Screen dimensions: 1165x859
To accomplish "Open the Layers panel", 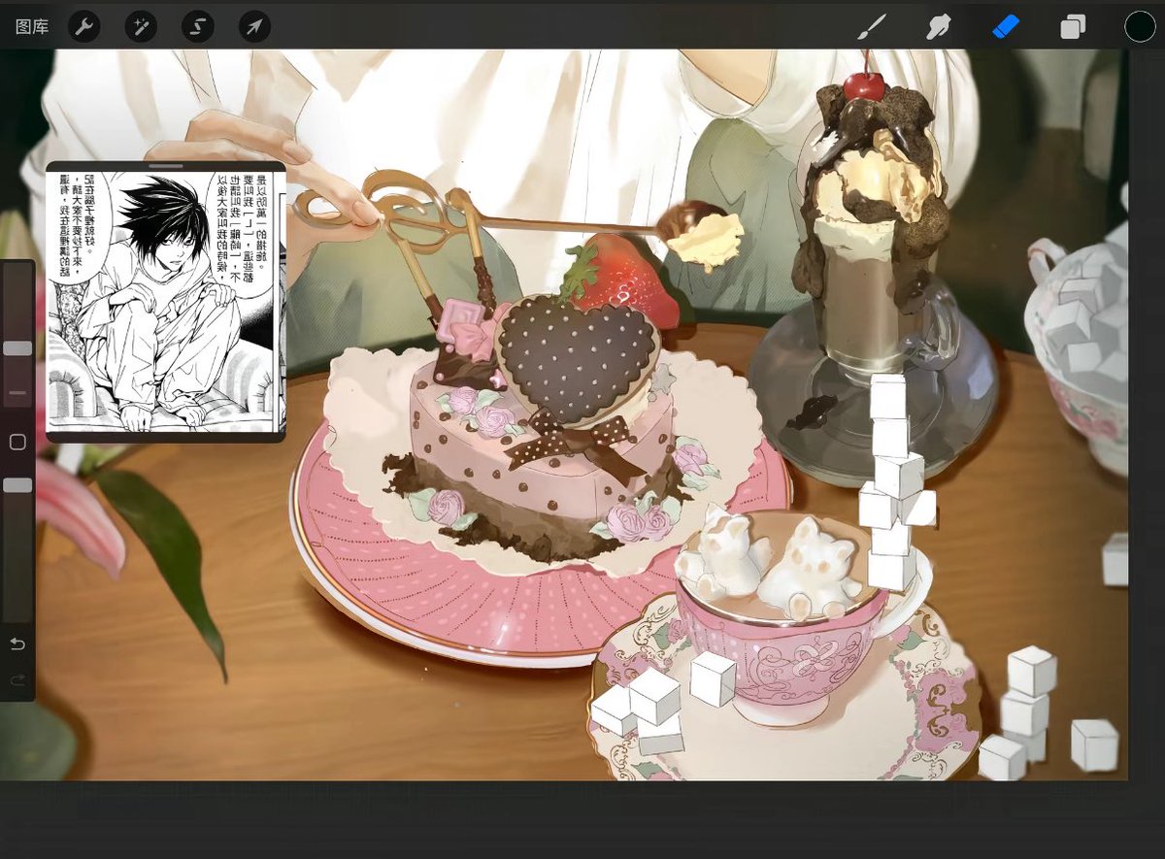I will coord(1073,27).
